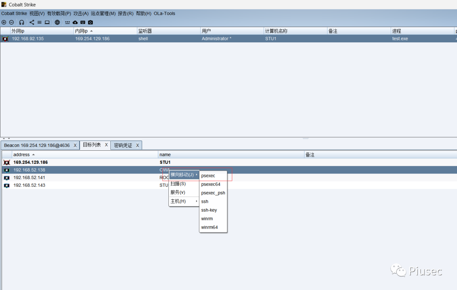The image size is (457, 290).
Task: Choose psexec_psh from the submenu
Action: click(213, 193)
